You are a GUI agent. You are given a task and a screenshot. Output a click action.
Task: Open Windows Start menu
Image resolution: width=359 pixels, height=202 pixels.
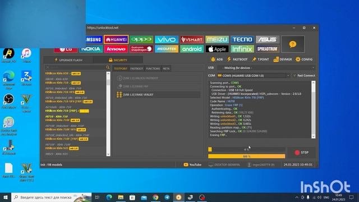[x=6, y=197]
